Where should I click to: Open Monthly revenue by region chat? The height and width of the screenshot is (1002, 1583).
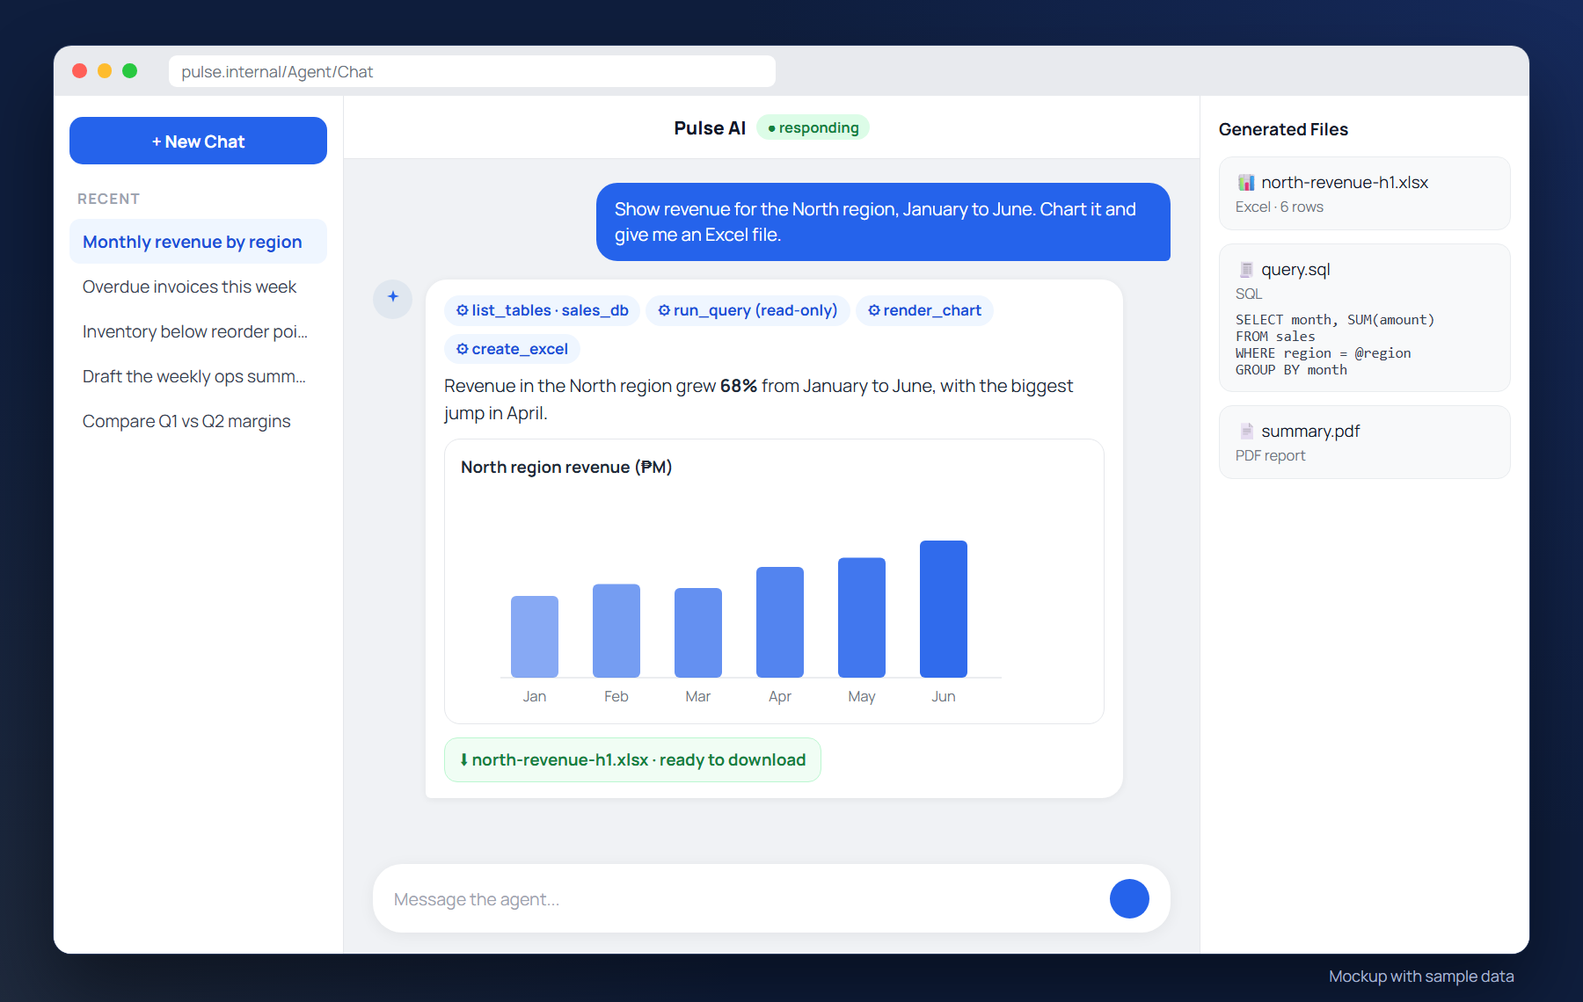(198, 242)
